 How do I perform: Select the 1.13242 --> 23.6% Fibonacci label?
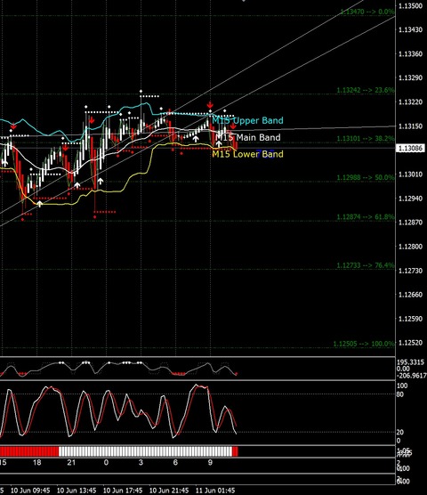[366, 90]
